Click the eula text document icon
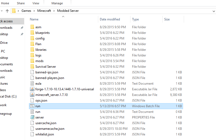Image resolution: width=216 pixels, height=140 pixels. tap(32, 84)
